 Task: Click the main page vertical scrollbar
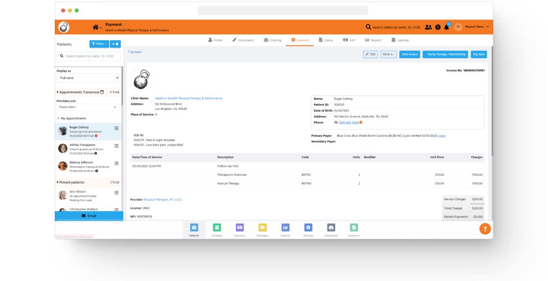492,101
